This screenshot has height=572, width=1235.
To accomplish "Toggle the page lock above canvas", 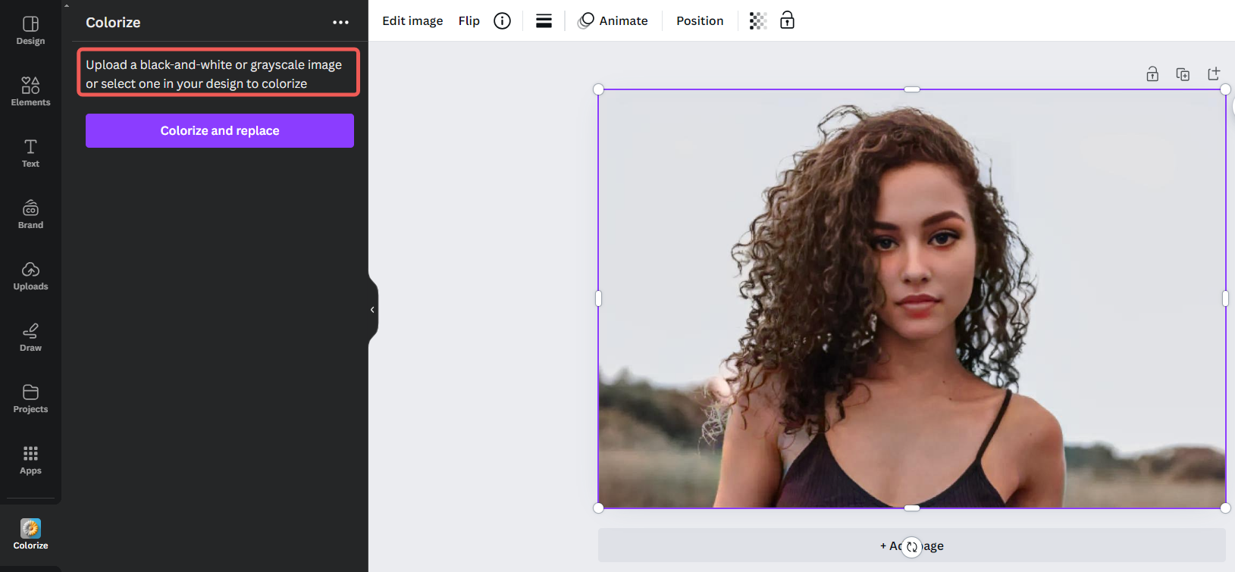I will [x=1152, y=73].
